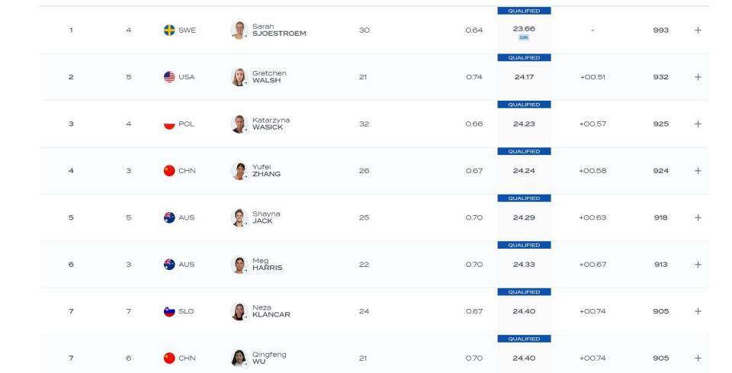This screenshot has width=732, height=373.
Task: Expand Qingfeng Wu's result details
Action: 698,359
